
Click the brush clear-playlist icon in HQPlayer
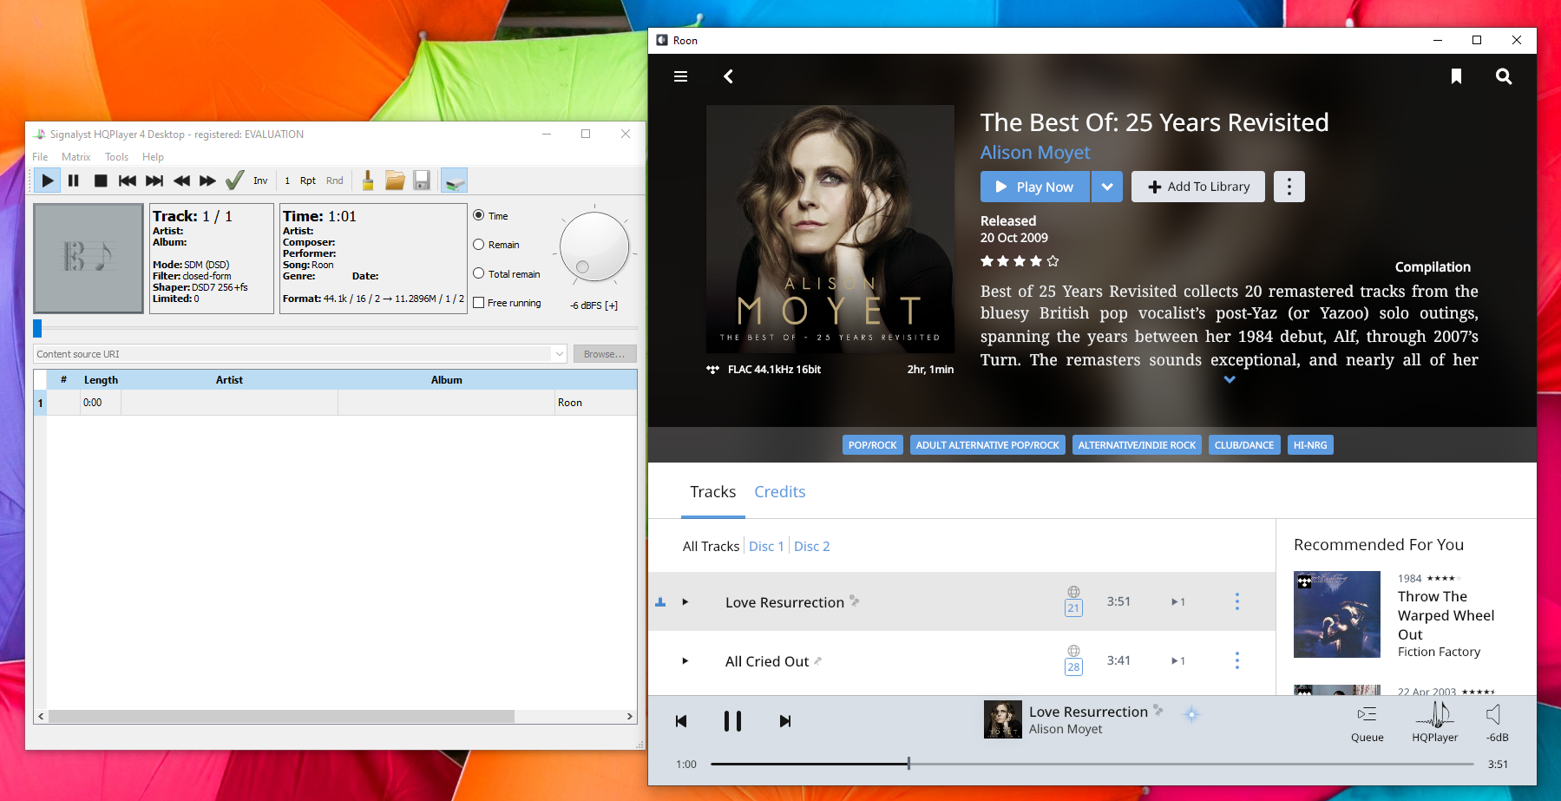368,181
